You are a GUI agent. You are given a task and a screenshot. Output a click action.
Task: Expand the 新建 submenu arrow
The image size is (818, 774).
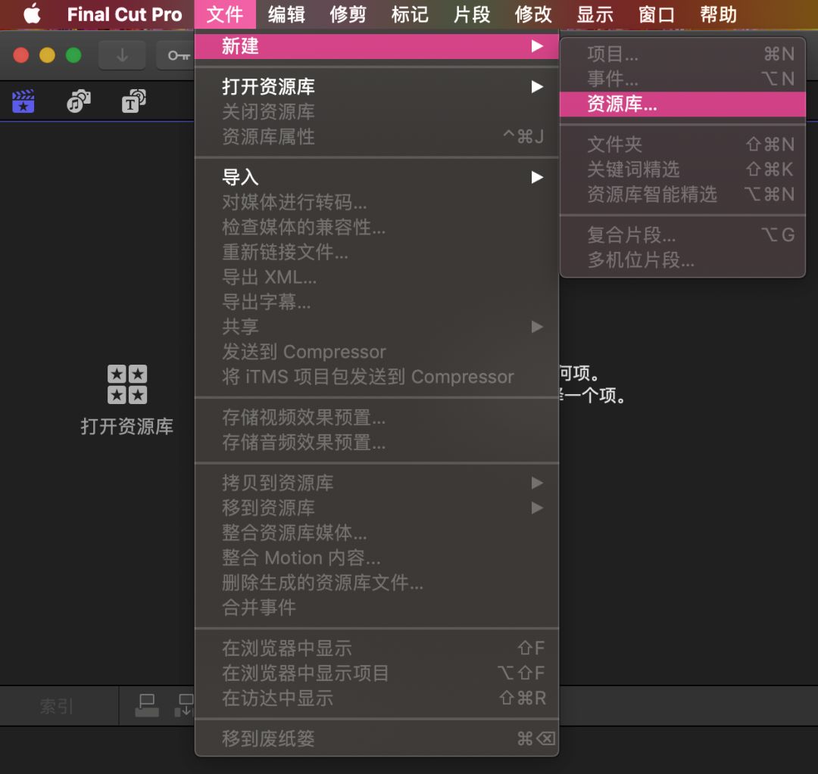[x=537, y=46]
